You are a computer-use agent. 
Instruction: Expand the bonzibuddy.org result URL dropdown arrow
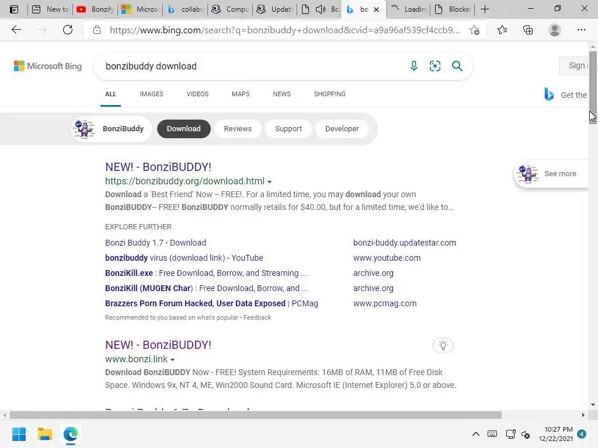270,182
